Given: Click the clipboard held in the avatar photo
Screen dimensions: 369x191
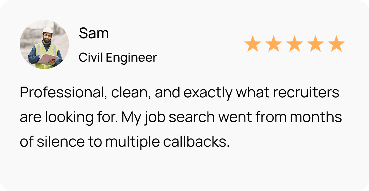Looking at the screenshot, I should (x=48, y=59).
